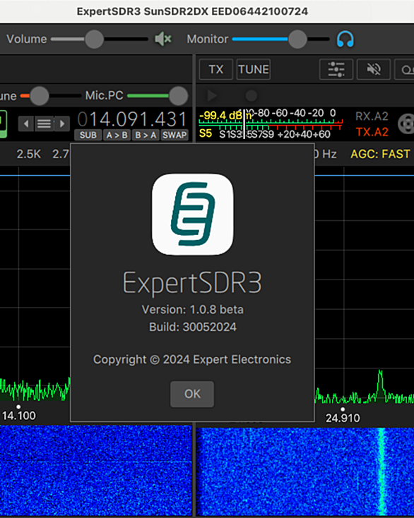Click the round reel icon beside RX.A2
414x518 pixels.
(407, 124)
